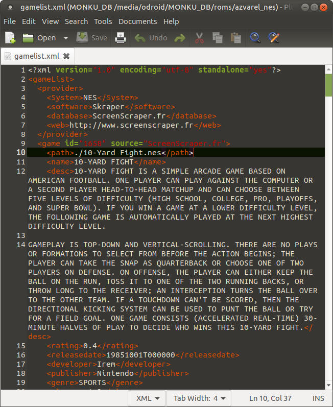Click the Paste clipboard icon
Image resolution: width=333 pixels, height=407 pixels.
coord(235,38)
